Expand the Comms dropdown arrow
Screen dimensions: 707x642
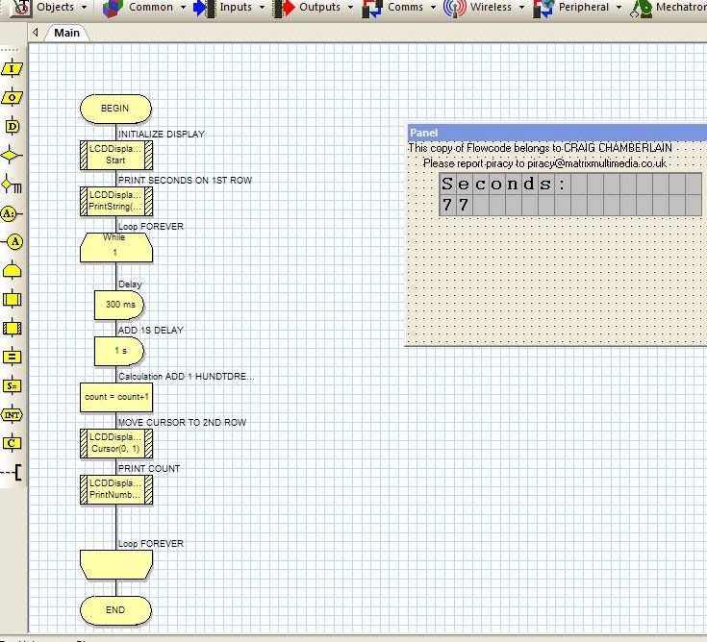(433, 8)
